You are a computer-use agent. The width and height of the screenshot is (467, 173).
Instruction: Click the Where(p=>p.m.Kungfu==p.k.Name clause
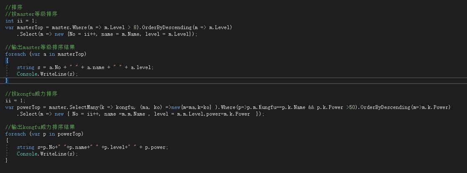(x=266, y=107)
